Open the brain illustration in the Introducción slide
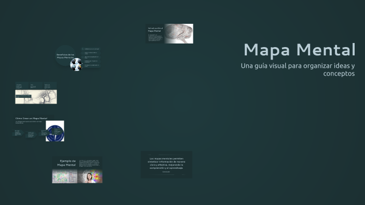The height and width of the screenshot is (205, 365). coord(178,34)
